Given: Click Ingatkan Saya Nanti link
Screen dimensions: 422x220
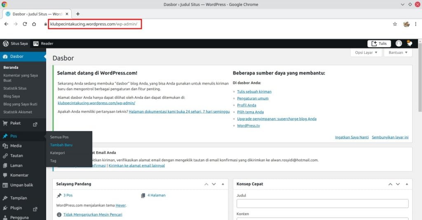Looking at the screenshot, I should click(352, 137).
